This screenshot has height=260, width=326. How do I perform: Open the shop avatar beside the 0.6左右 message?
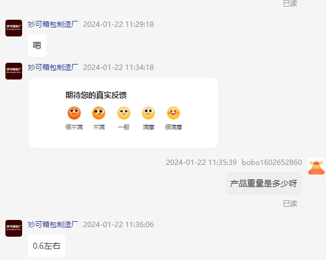[14, 228]
